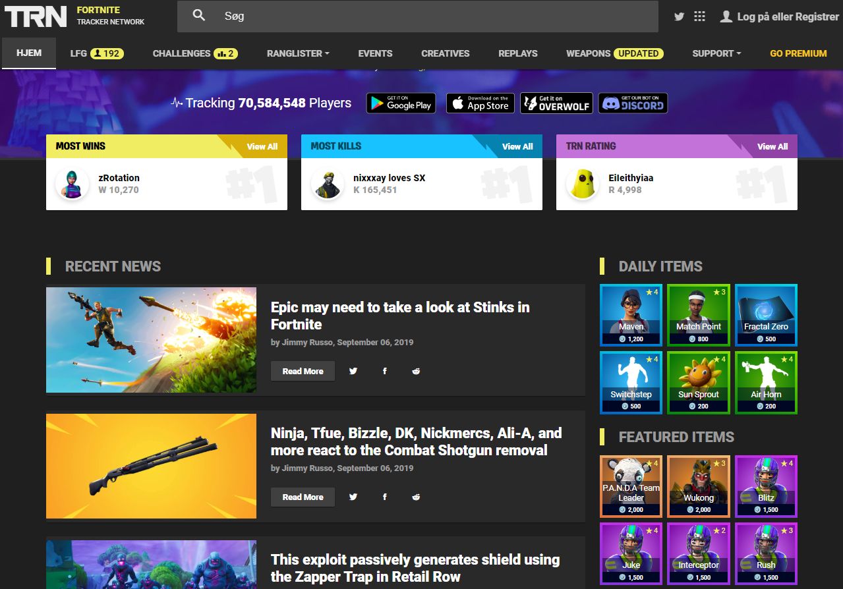Image resolution: width=843 pixels, height=589 pixels.
Task: Focus the Søg search field
Action: tap(418, 16)
